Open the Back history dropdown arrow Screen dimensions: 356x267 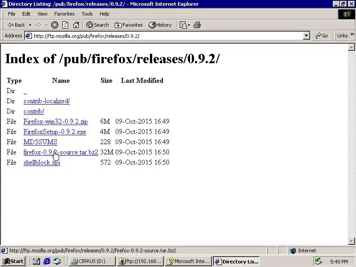click(30, 25)
